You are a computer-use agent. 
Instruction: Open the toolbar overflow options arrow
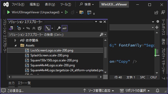coord(94,14)
